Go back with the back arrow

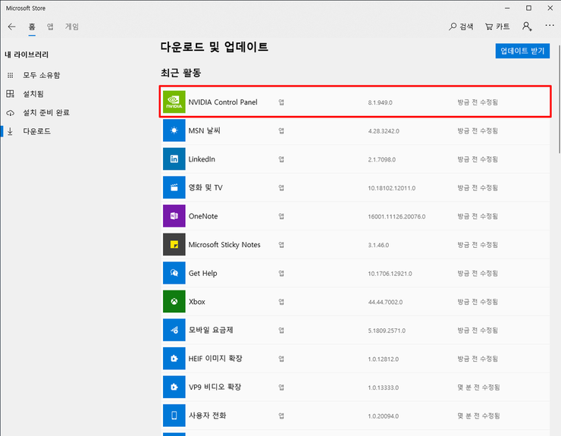(x=12, y=27)
